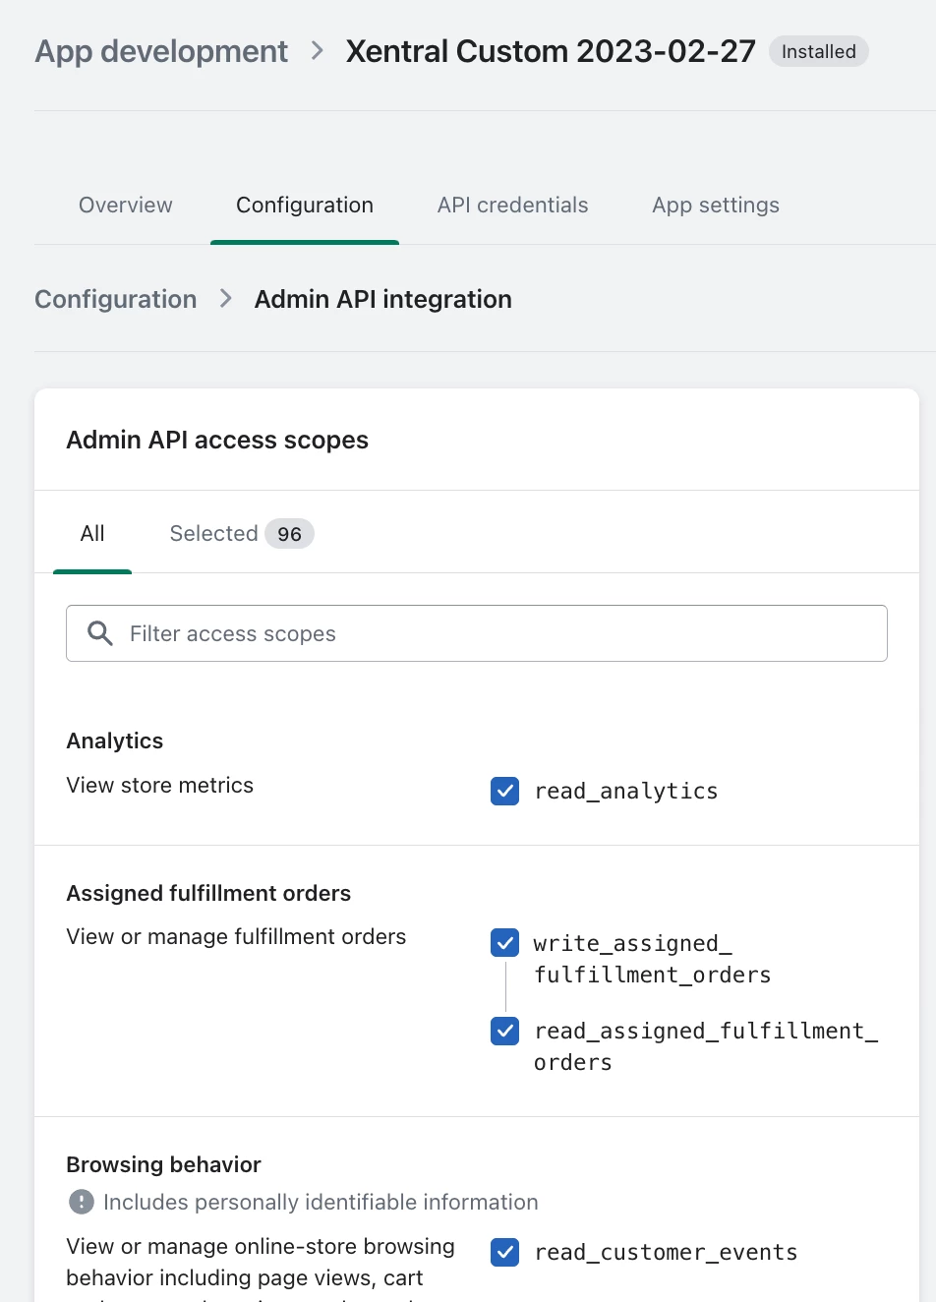Image resolution: width=936 pixels, height=1302 pixels.
Task: Click the read_customer_events scope label
Action: click(666, 1252)
